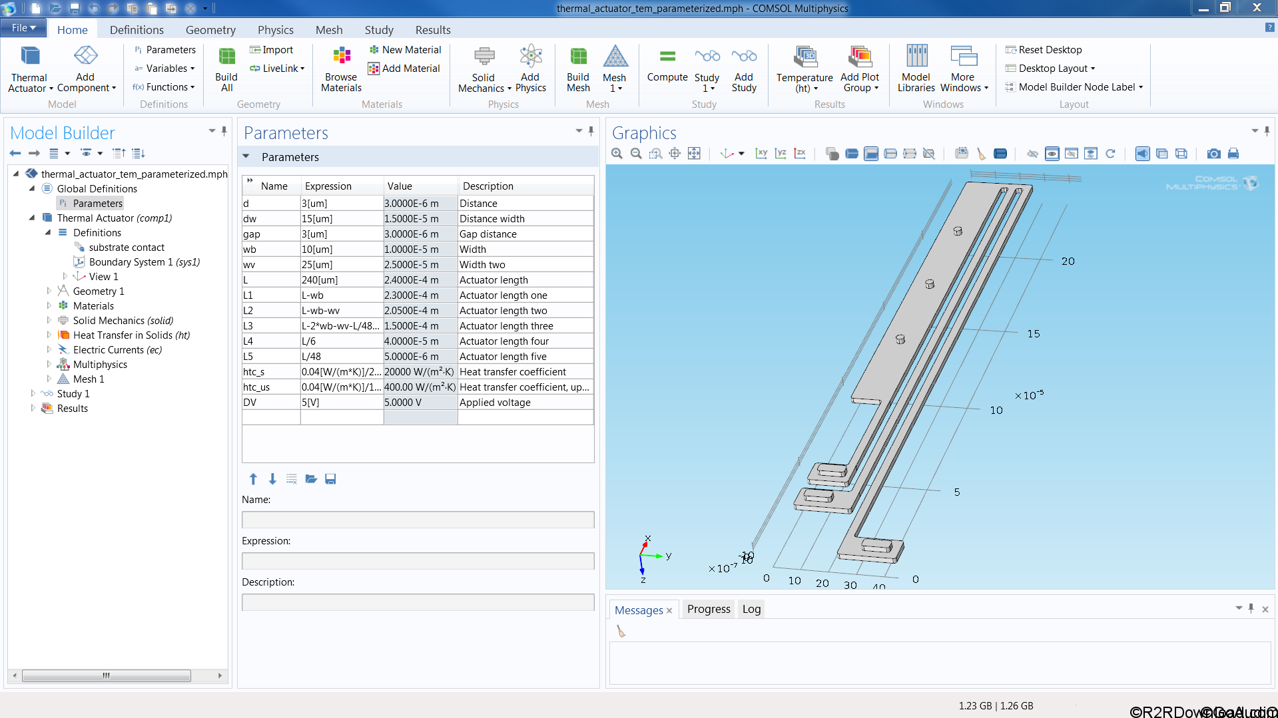Click the Move Up arrow in Parameters panel
The width and height of the screenshot is (1278, 718).
point(253,478)
